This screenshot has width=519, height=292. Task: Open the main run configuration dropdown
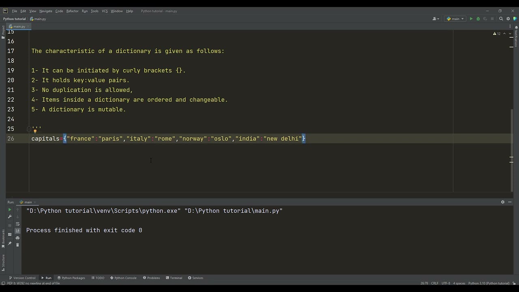click(455, 19)
